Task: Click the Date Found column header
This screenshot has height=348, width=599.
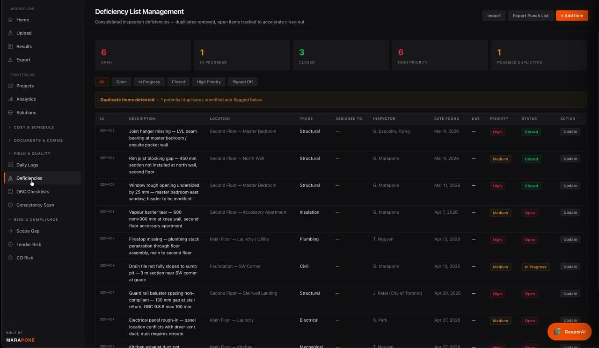Action: [446, 119]
